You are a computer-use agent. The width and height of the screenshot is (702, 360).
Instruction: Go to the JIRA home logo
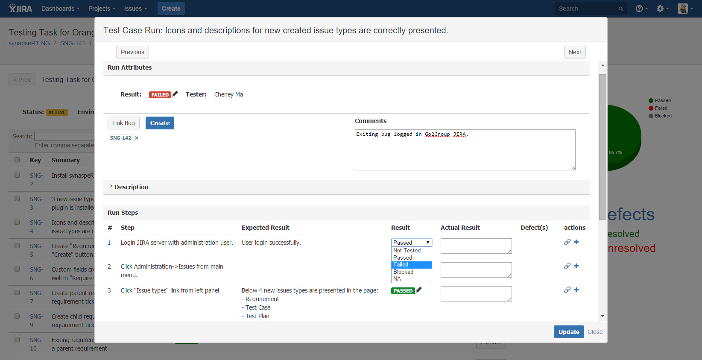coord(20,9)
